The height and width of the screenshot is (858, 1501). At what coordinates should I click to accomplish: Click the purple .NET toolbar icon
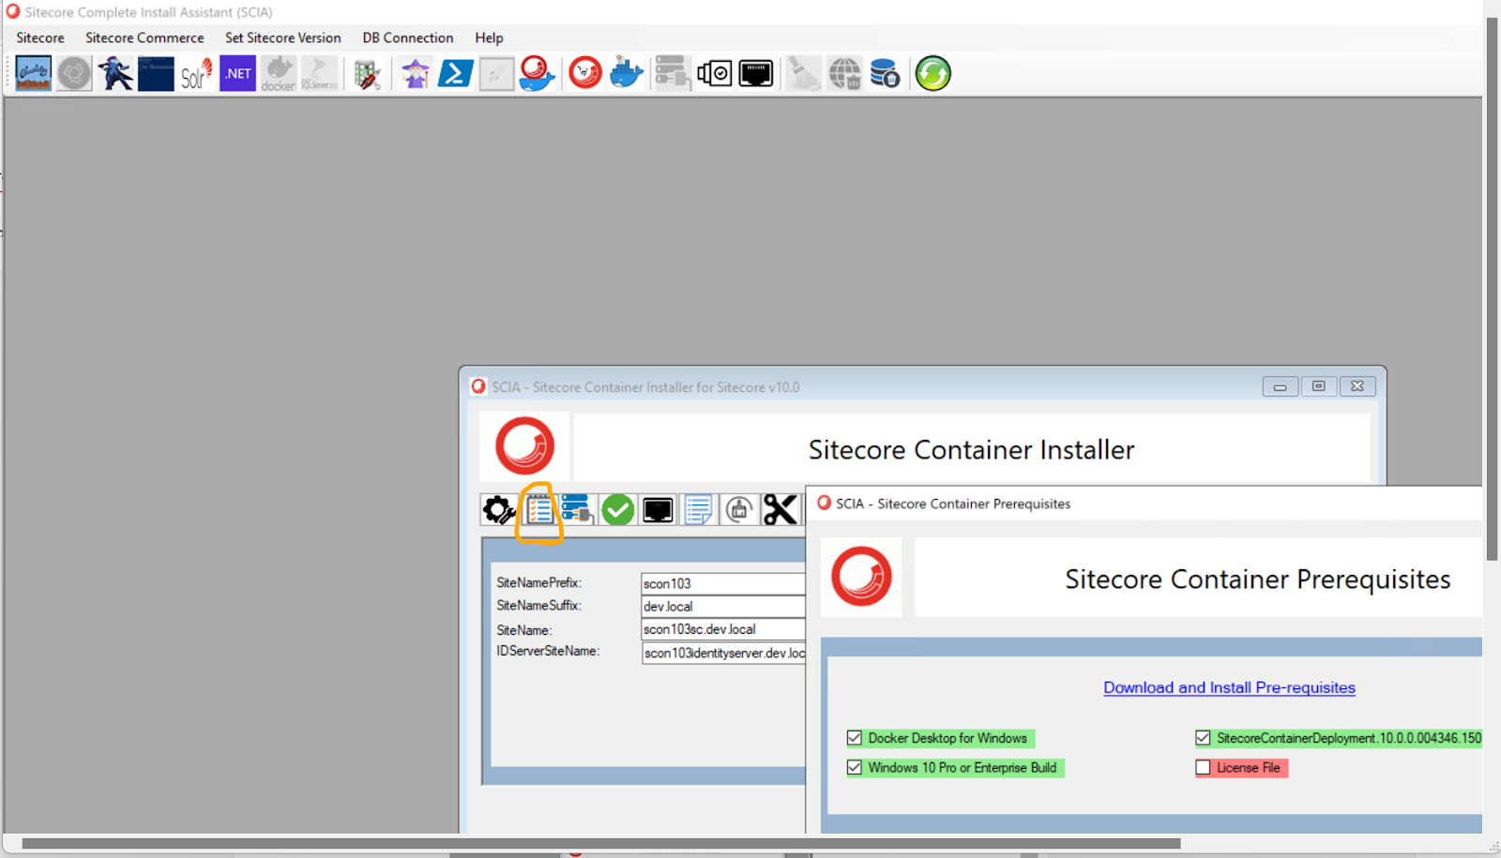point(237,73)
